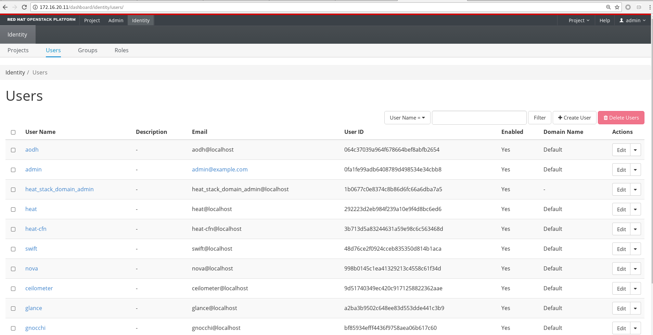The width and height of the screenshot is (653, 335).
Task: Expand actions dropdown for admin user row
Action: click(635, 170)
